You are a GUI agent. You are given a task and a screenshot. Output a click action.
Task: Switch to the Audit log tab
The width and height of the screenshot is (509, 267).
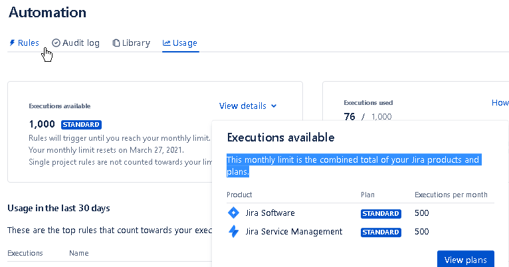[x=76, y=43]
